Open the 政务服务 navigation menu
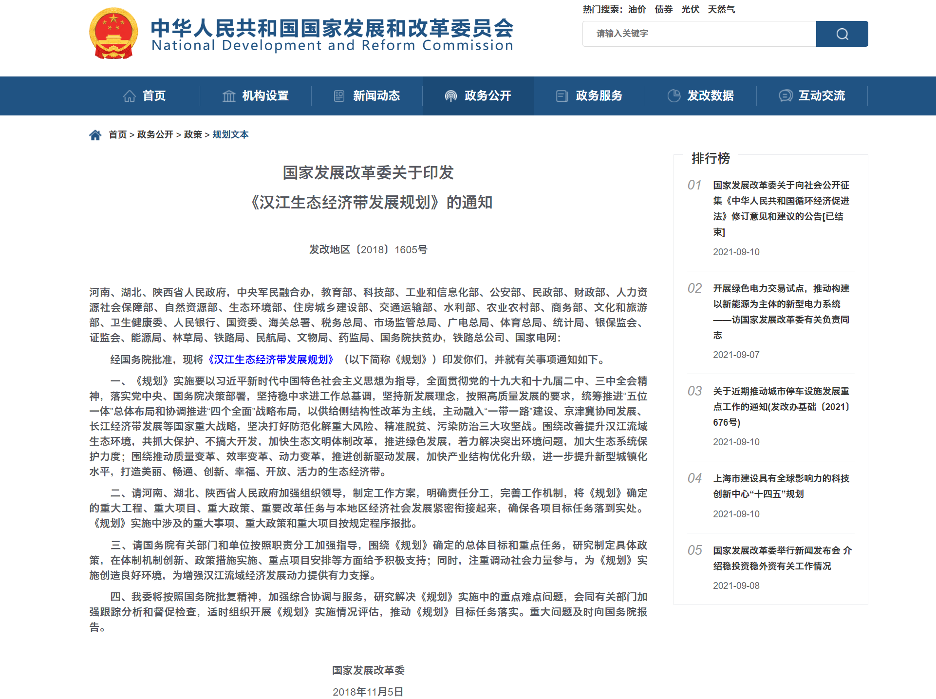This screenshot has width=936, height=699. [x=599, y=96]
